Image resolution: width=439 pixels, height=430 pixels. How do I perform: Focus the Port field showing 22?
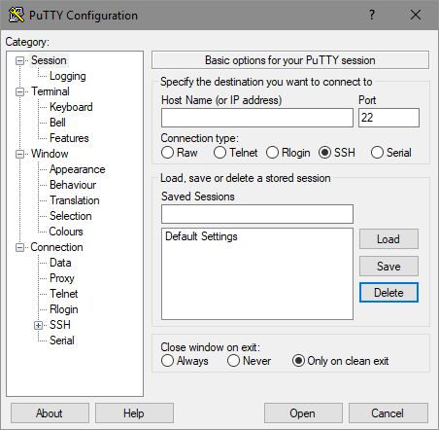pos(388,118)
